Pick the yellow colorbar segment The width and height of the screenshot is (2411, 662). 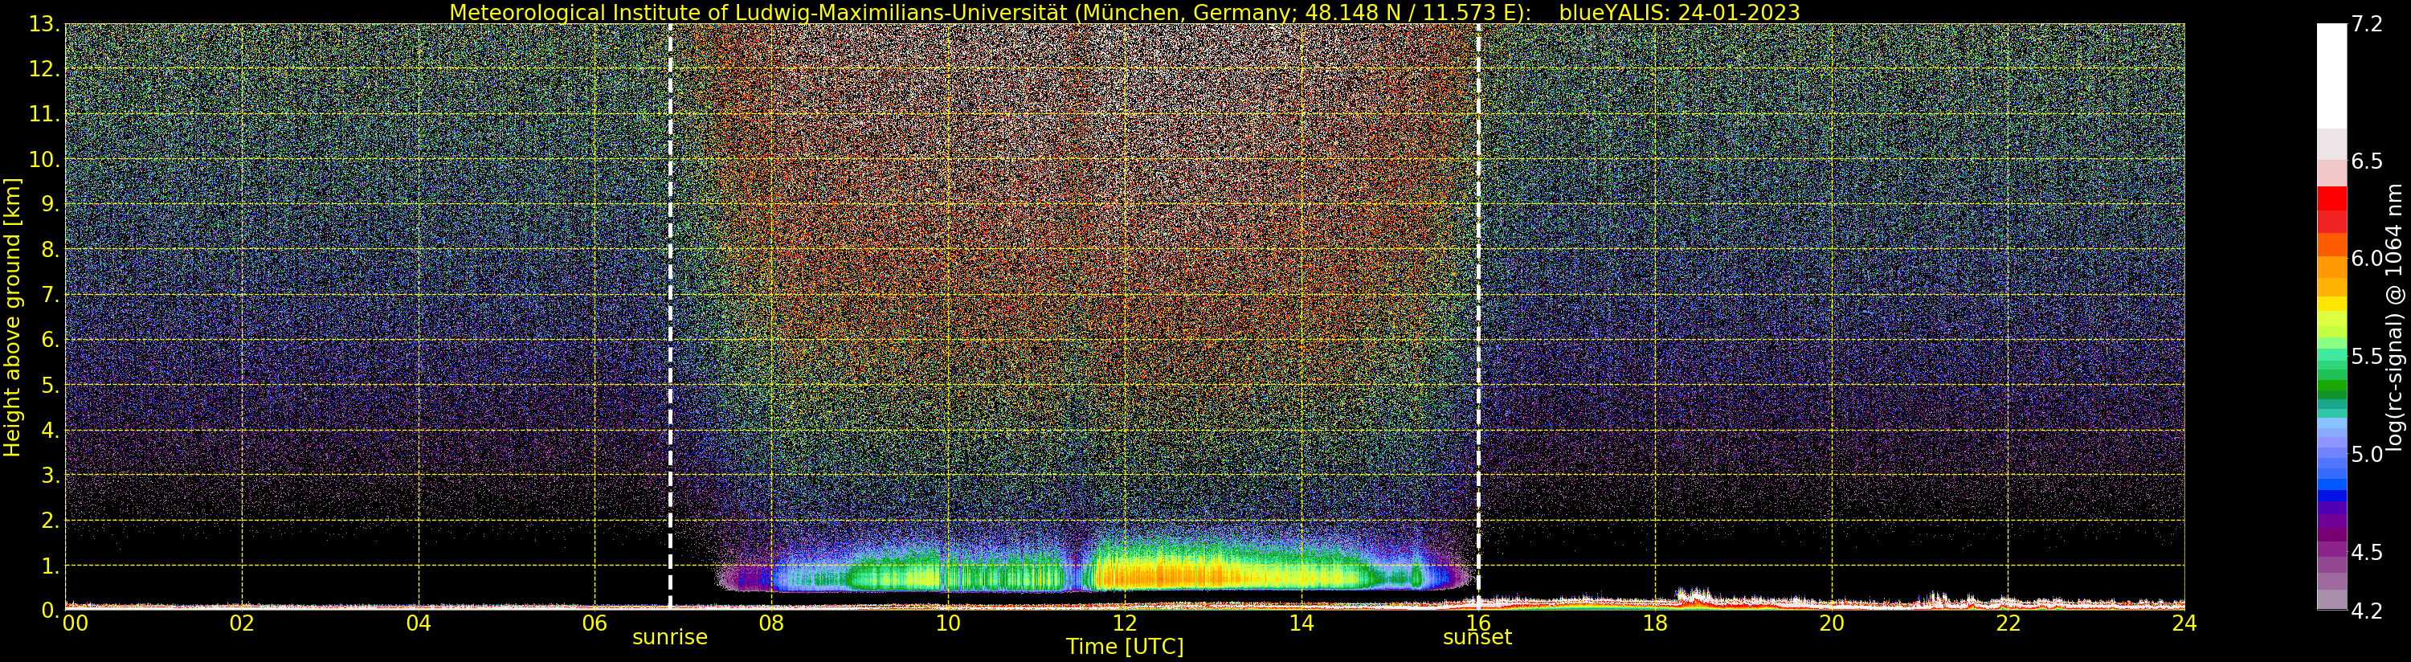coord(2331,304)
